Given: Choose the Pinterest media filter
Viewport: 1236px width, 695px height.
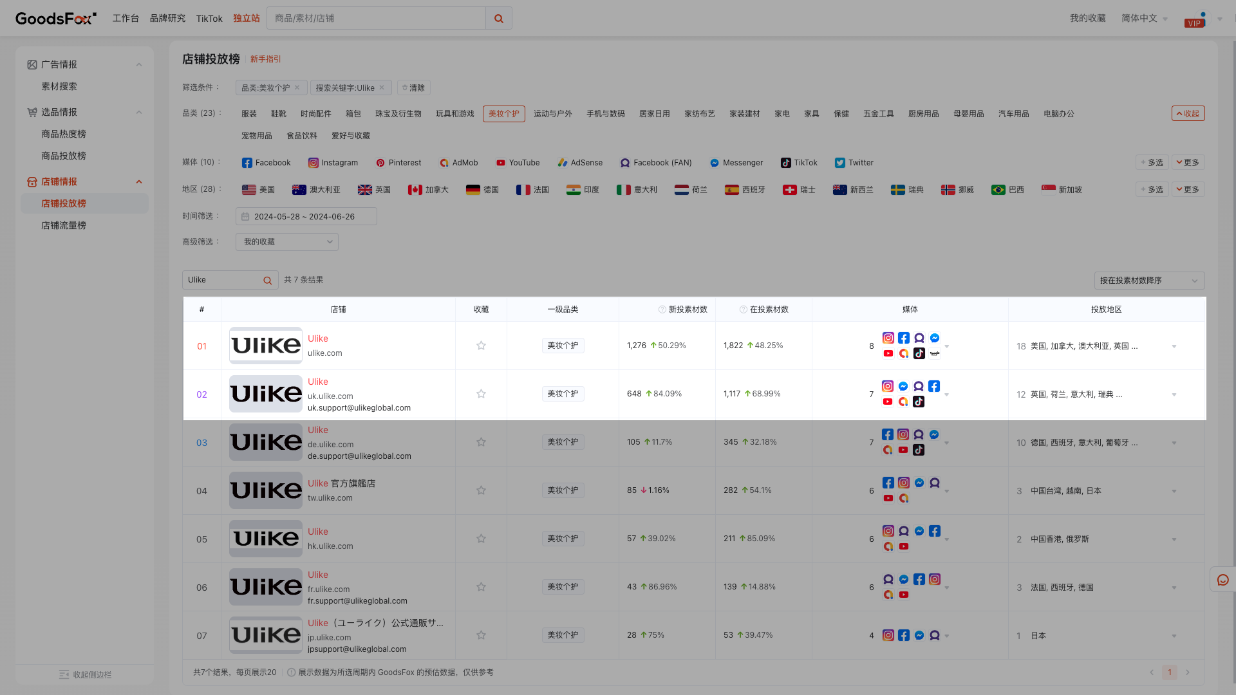Looking at the screenshot, I should click(398, 163).
